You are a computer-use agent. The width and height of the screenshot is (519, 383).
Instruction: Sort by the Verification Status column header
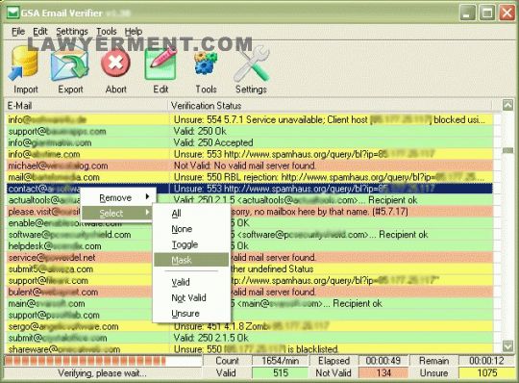pyautogui.click(x=331, y=106)
